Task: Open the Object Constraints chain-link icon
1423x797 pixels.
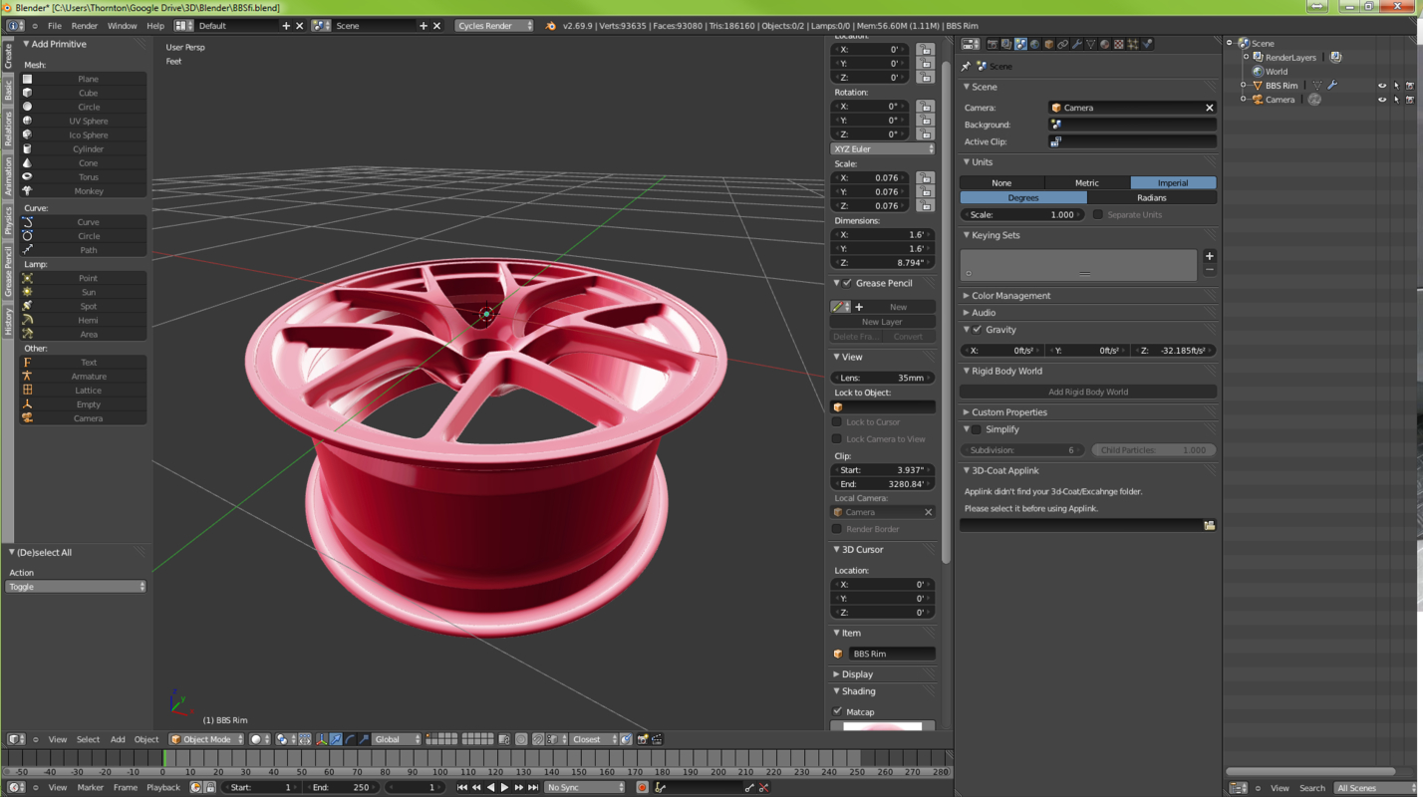Action: click(1061, 44)
